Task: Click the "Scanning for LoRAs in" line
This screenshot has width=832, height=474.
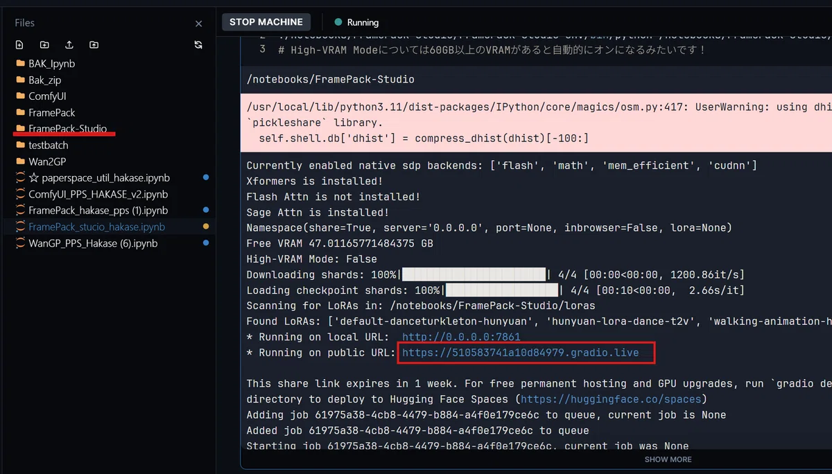Action: [x=421, y=306]
